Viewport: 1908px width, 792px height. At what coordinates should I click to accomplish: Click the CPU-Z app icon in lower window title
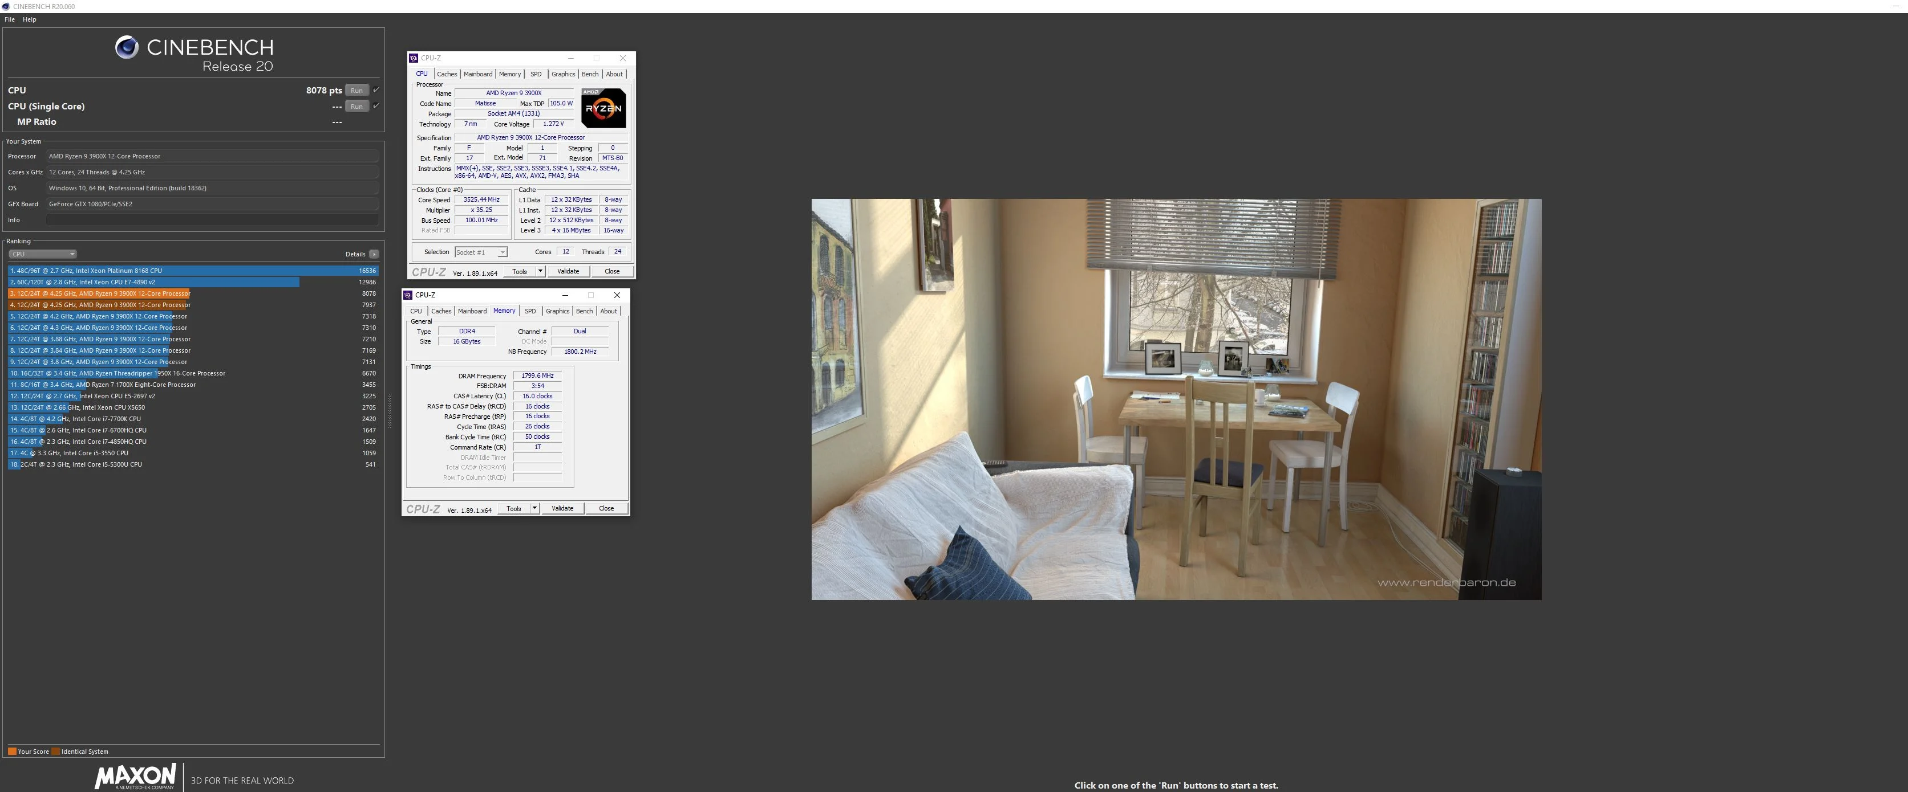point(407,295)
